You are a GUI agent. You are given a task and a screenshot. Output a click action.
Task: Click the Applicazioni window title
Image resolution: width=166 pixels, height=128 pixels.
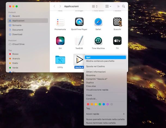(x=71, y=6)
